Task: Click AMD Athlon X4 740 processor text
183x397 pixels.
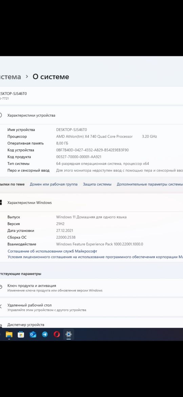Action: (x=94, y=136)
